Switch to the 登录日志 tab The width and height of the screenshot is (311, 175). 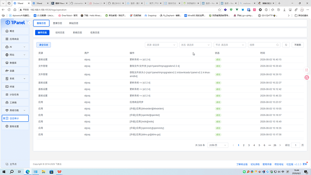click(x=58, y=23)
